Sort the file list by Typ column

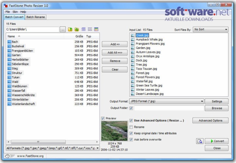[92, 36]
